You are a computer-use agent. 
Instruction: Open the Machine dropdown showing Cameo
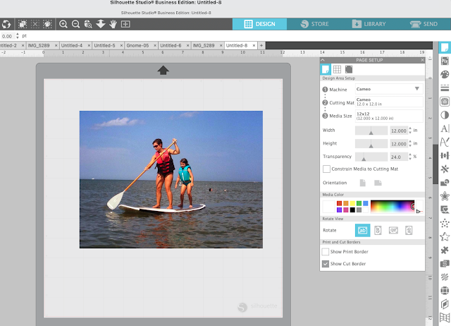tap(389, 89)
